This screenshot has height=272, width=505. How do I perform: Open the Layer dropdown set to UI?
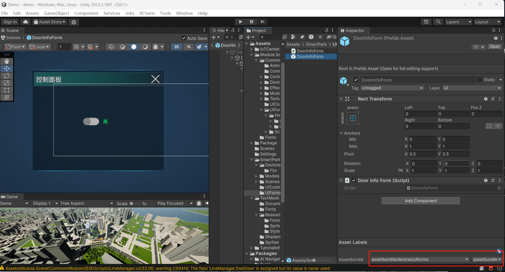pos(472,88)
